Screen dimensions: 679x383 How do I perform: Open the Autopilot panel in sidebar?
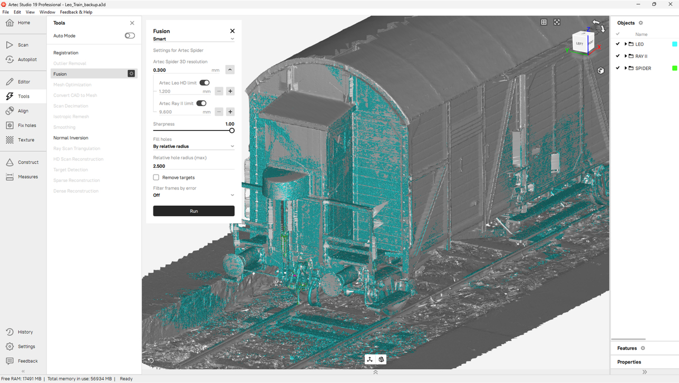(23, 60)
